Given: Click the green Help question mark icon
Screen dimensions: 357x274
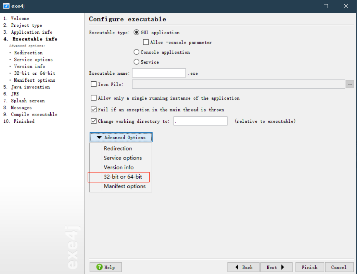Looking at the screenshot, I should (100, 267).
